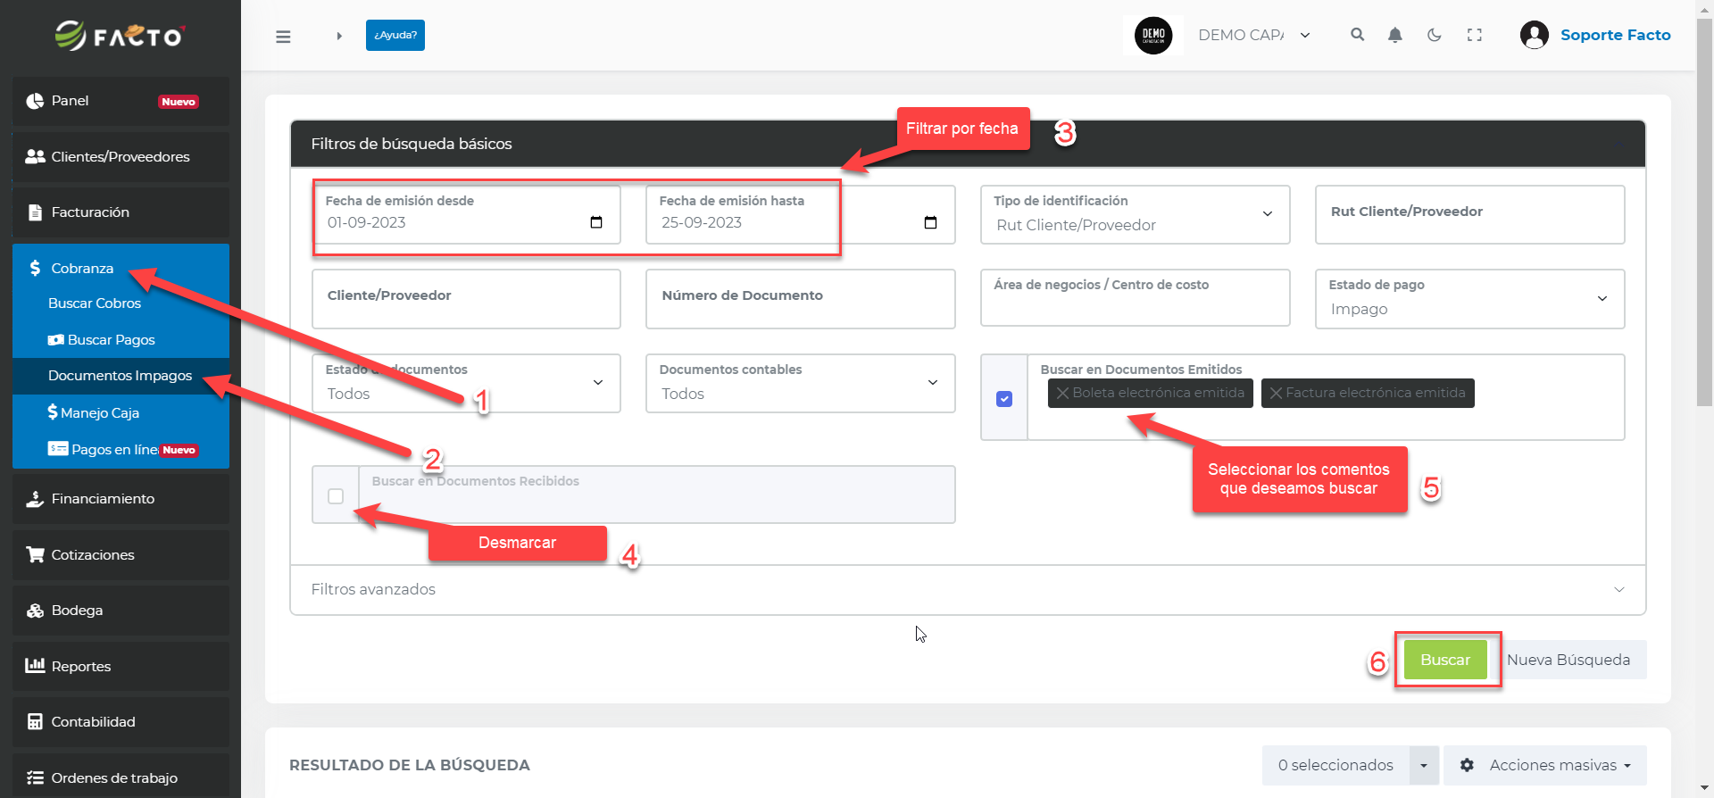This screenshot has height=798, width=1714.
Task: Select Buscar Cobros in the sidebar
Action: [95, 303]
